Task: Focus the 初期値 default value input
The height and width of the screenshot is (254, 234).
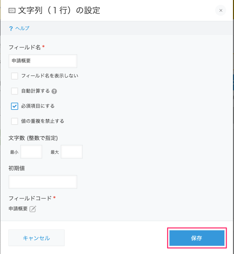Action: pos(43,182)
